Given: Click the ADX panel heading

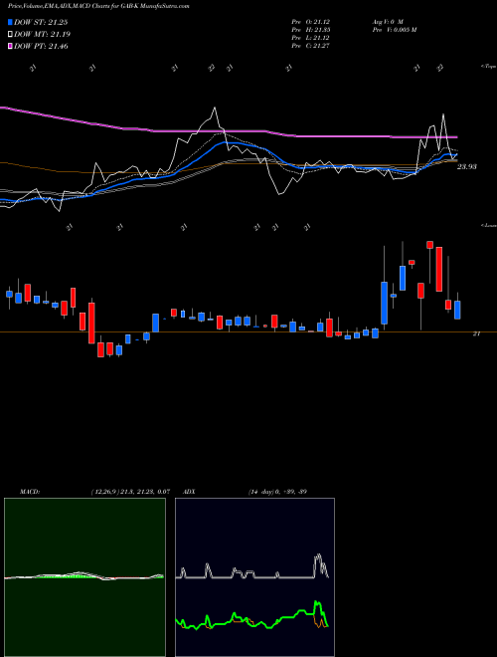Looking at the screenshot, I should point(189,492).
